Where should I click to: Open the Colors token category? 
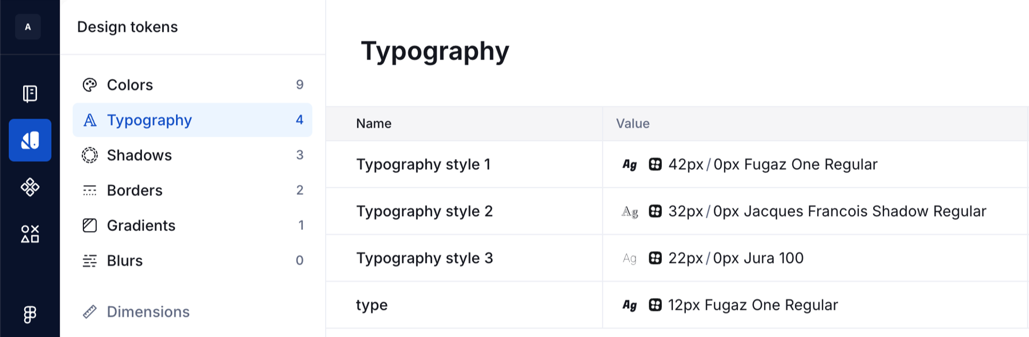192,85
